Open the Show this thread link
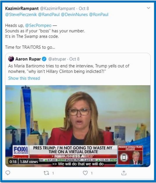This screenshot has height=183, width=156. tap(24, 78)
